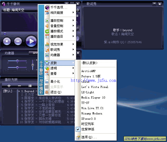
Task: Select 退出 (X) menu entry text
Action: 56,92
